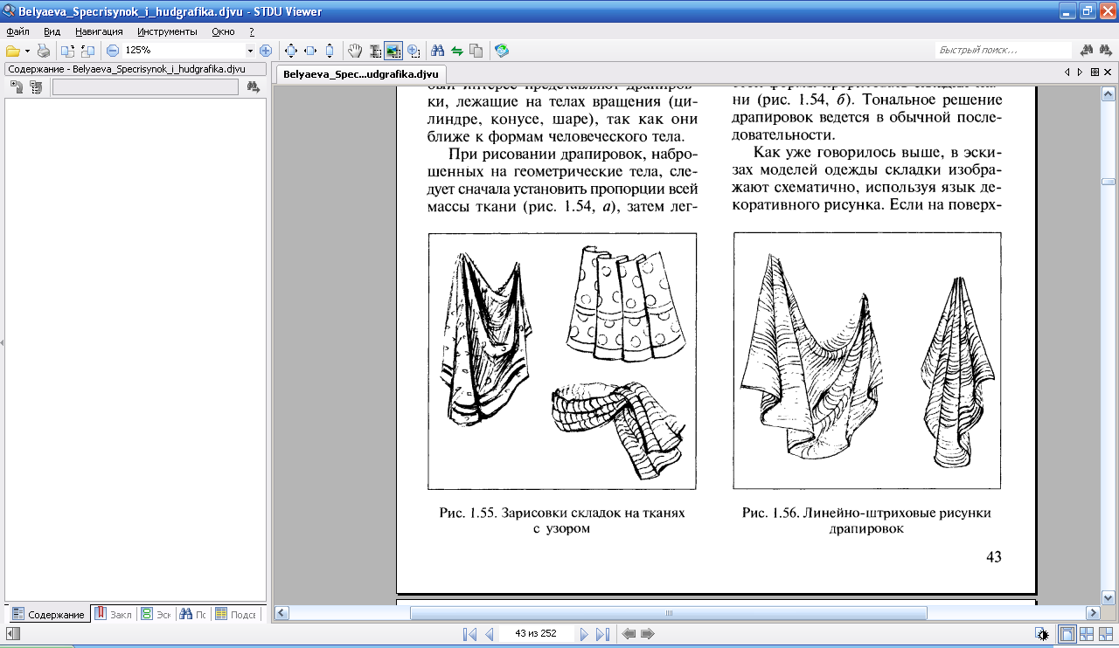Expand the recent files arrow beside Open
1119x648 pixels.
click(27, 51)
